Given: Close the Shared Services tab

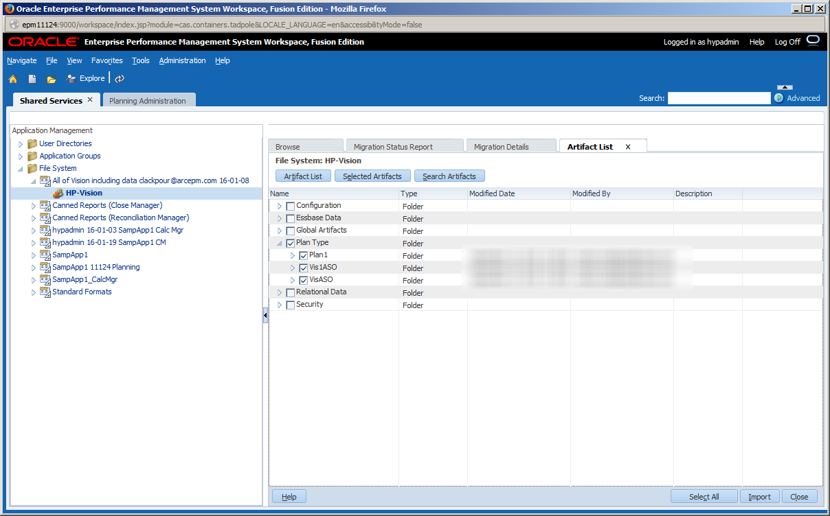Looking at the screenshot, I should pos(90,99).
